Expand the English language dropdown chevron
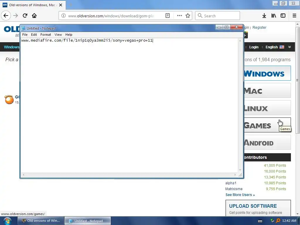Screen dimensions: 300x225 click(x=289, y=47)
